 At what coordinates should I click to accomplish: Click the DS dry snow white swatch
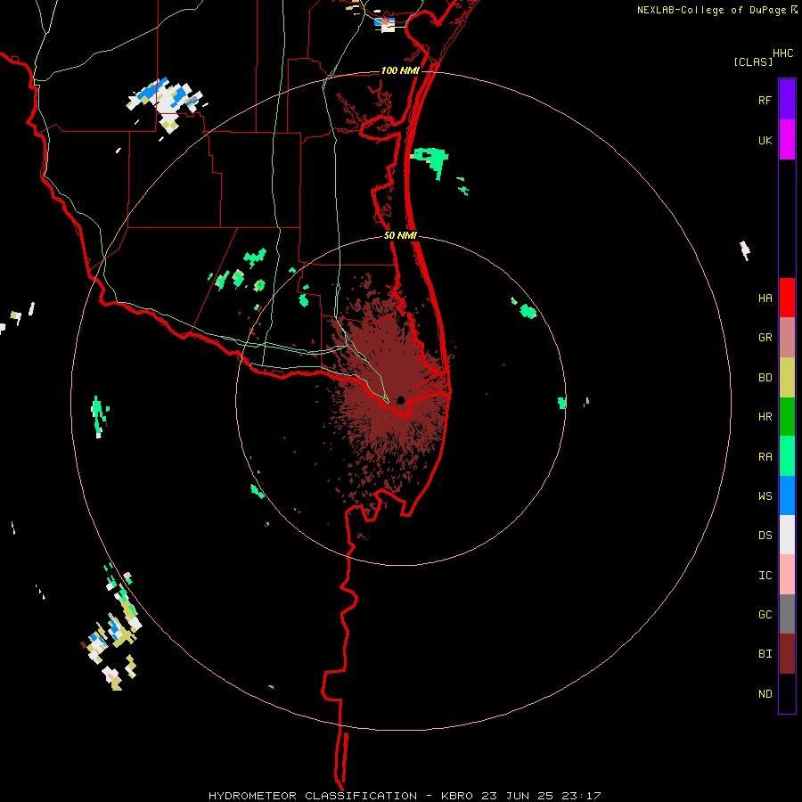787,535
